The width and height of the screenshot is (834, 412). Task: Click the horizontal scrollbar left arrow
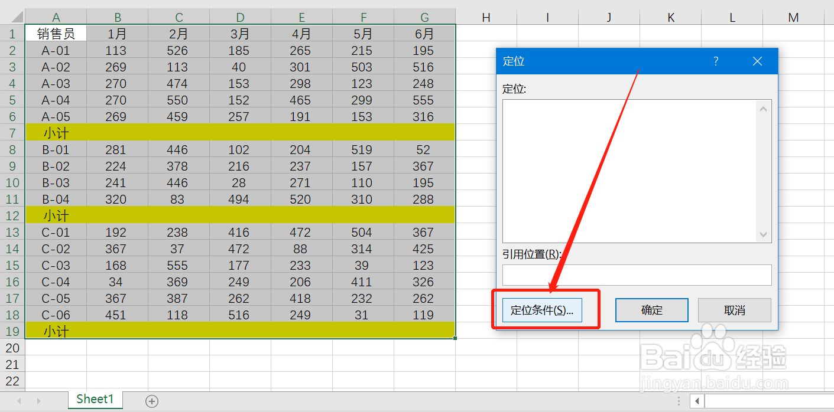[x=697, y=400]
